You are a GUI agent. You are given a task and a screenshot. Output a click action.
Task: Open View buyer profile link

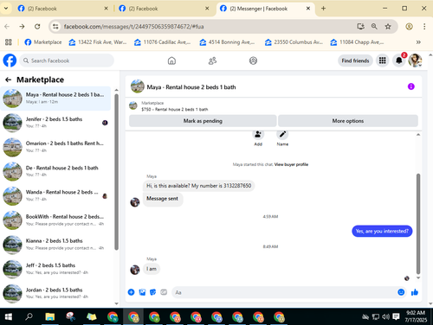point(291,164)
